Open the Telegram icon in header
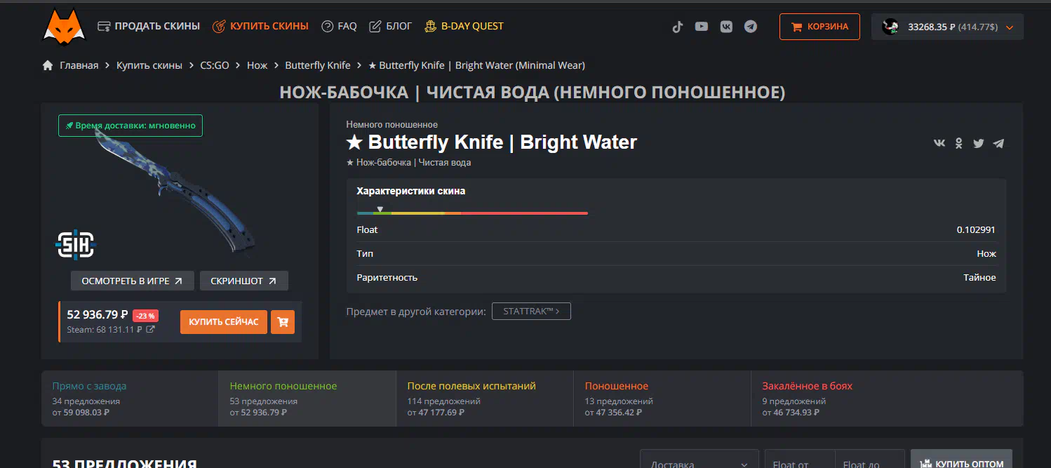The image size is (1051, 468). (751, 27)
